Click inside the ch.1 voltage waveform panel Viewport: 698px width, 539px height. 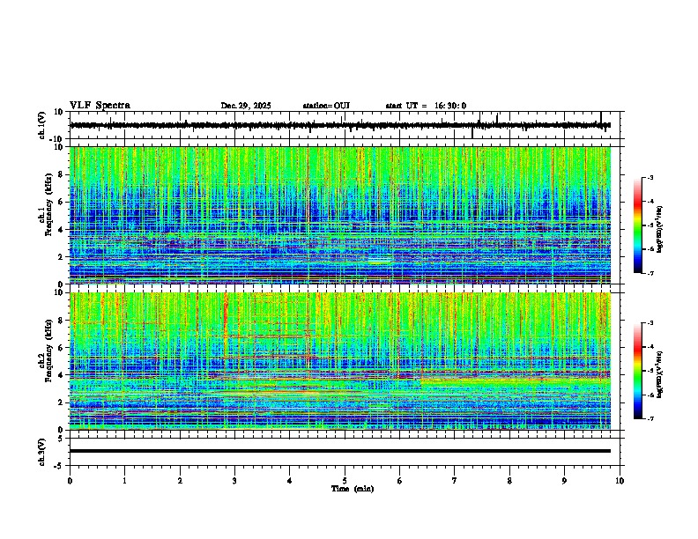(344, 125)
